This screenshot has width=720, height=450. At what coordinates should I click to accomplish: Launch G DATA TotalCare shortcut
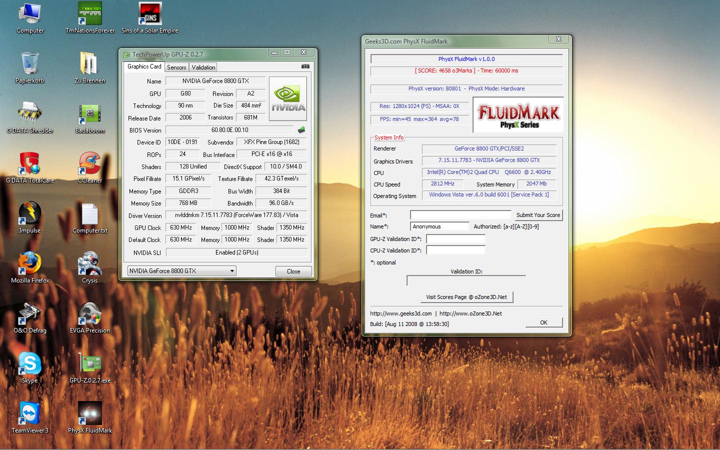[x=30, y=168]
